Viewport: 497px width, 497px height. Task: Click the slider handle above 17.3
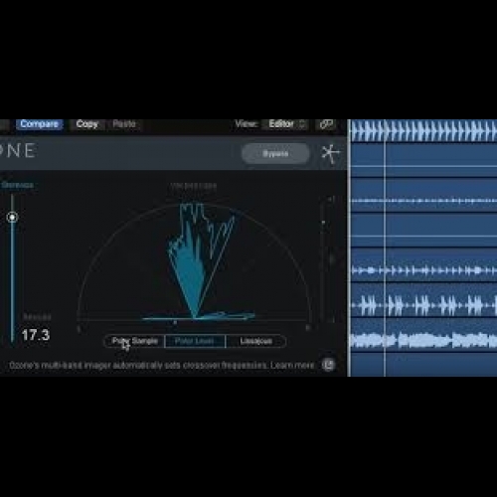point(12,218)
